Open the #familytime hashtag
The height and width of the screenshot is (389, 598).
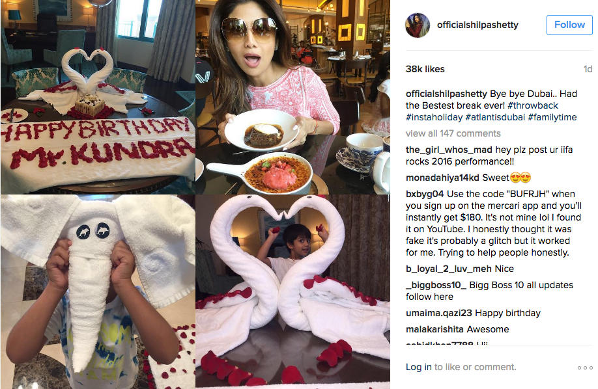click(x=552, y=117)
